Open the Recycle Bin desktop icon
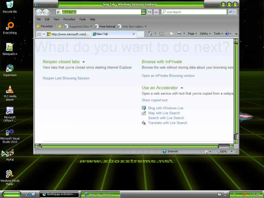The width and height of the screenshot is (264, 198). point(10,7)
